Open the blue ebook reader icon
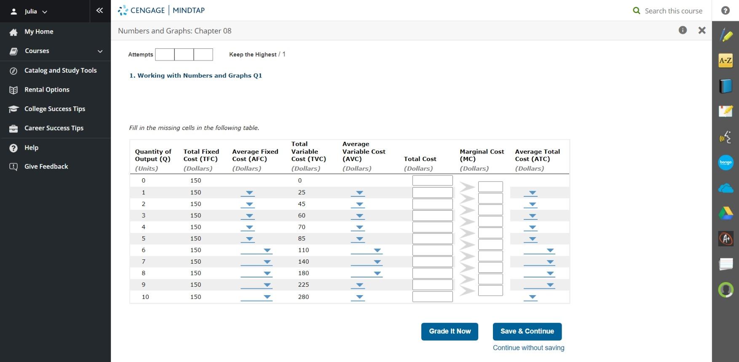 pyautogui.click(x=726, y=86)
